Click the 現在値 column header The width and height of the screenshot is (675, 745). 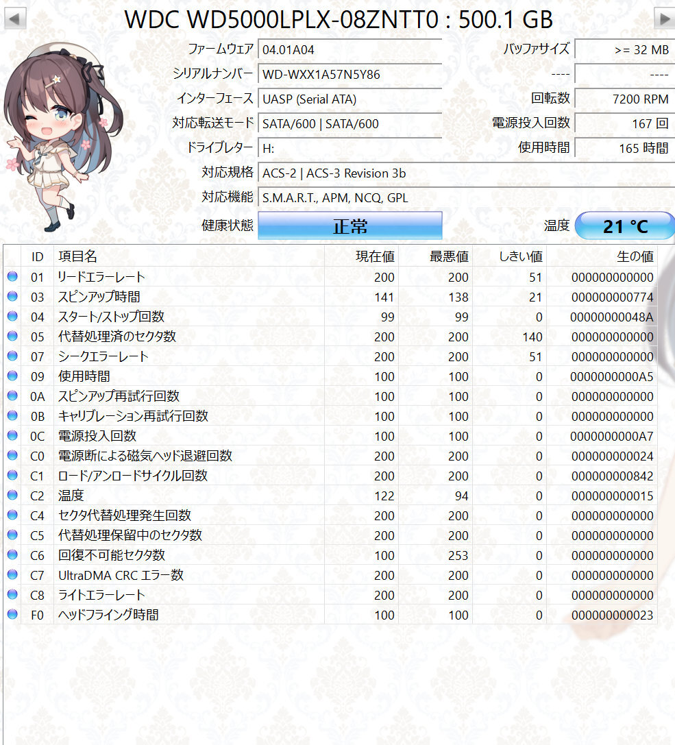[362, 256]
